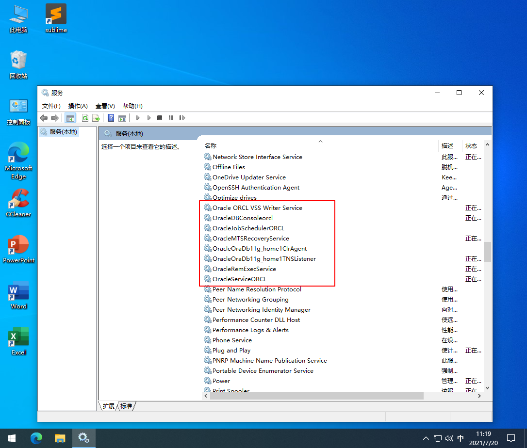Open the Help toolbar icon
The image size is (527, 448).
111,118
